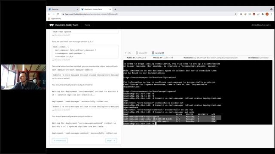This screenshot has height=154, width=275.
Task: Open the Chrome three-dot menu
Action: (271, 14)
